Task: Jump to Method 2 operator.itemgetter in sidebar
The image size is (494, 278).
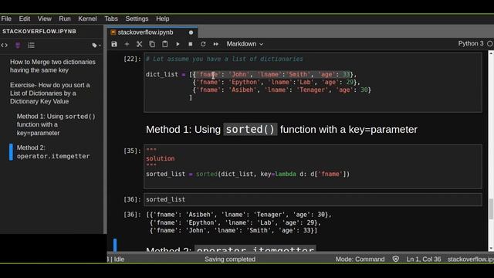Action: [53, 152]
